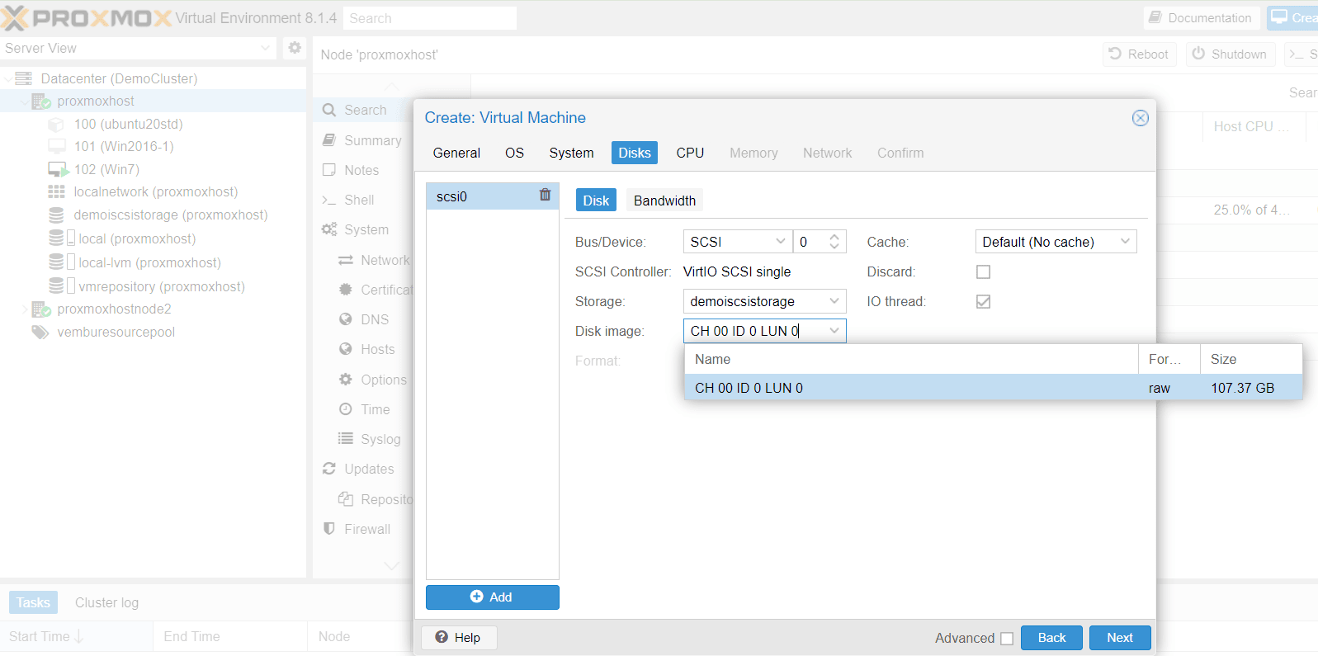Image resolution: width=1318 pixels, height=656 pixels.
Task: Close the Create Virtual Machine dialog
Action: coord(1140,118)
